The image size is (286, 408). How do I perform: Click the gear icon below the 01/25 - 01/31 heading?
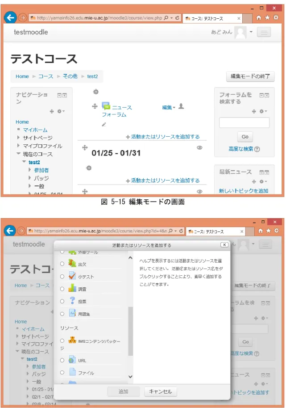click(x=89, y=168)
